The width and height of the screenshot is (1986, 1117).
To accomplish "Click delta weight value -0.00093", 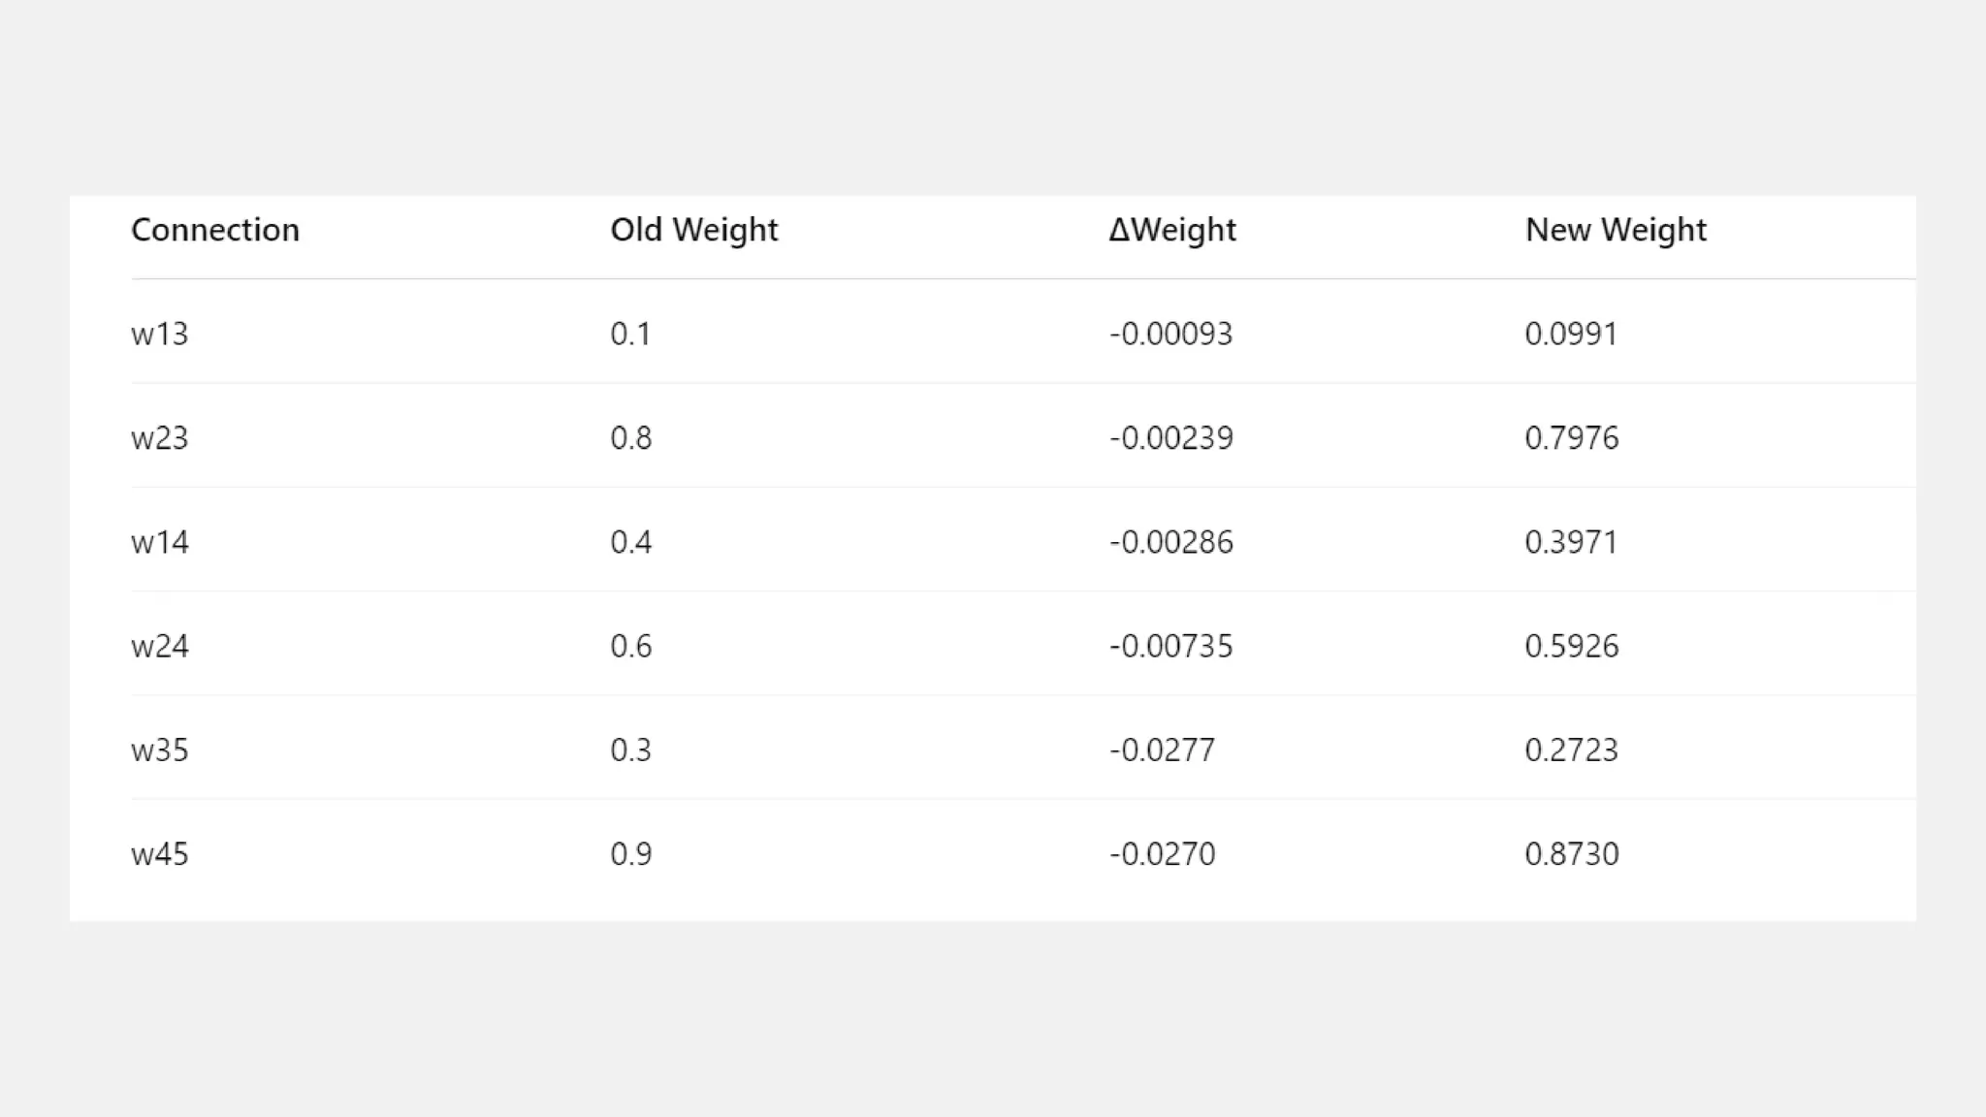I will pyautogui.click(x=1170, y=334).
